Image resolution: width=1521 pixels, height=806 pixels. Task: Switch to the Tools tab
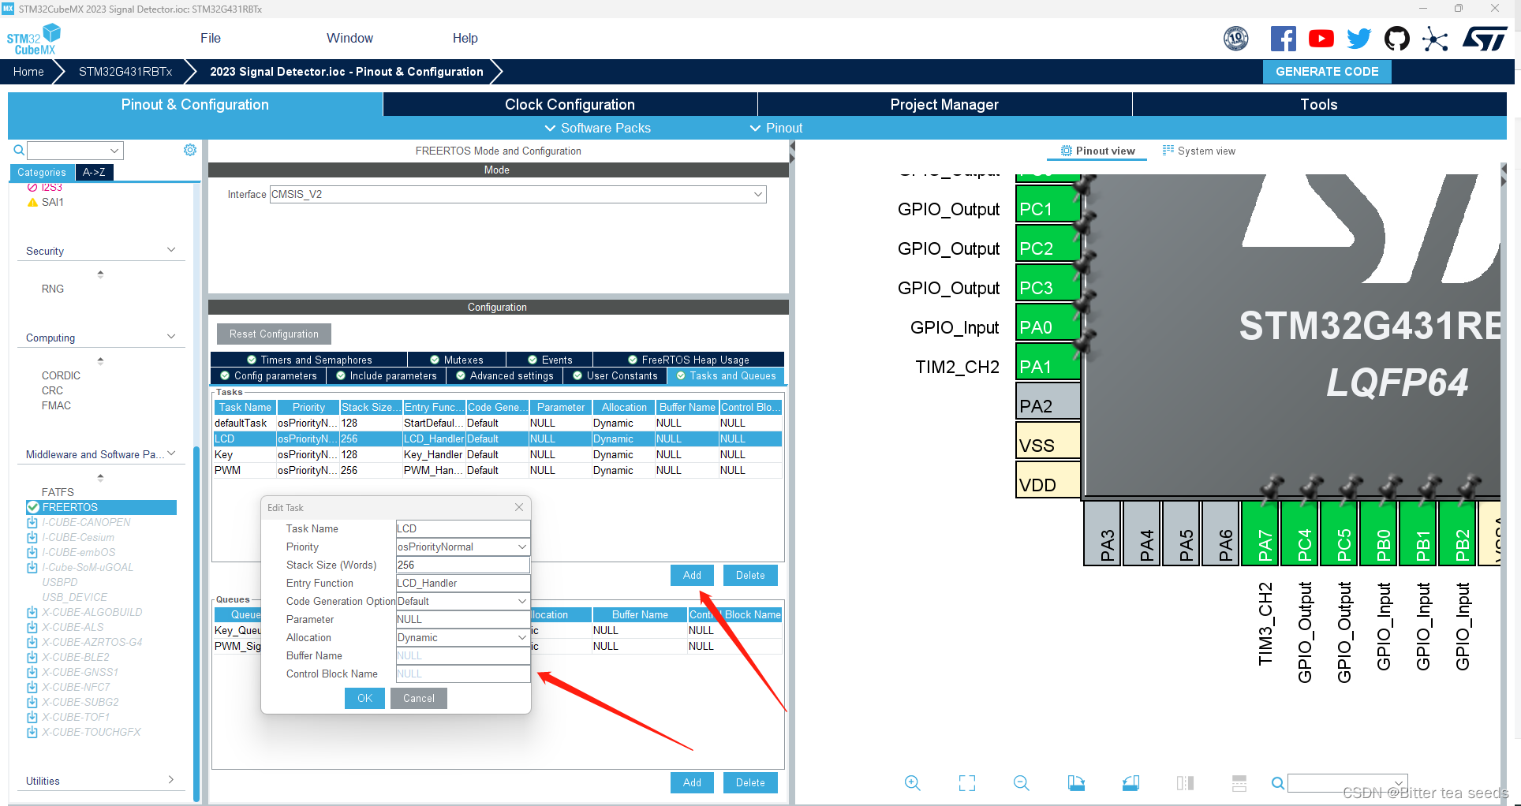click(x=1319, y=104)
